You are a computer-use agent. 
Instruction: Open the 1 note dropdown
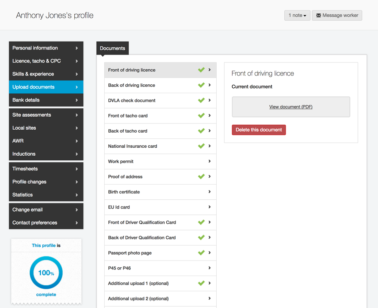(x=297, y=16)
